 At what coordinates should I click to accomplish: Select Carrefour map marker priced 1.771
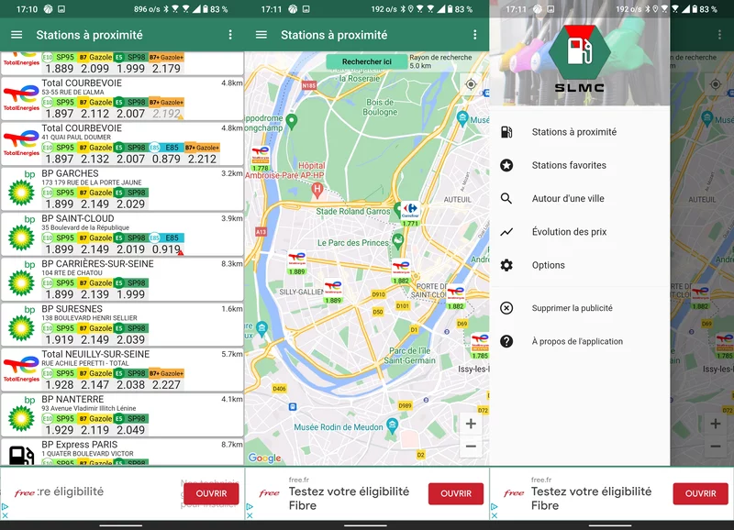(410, 215)
